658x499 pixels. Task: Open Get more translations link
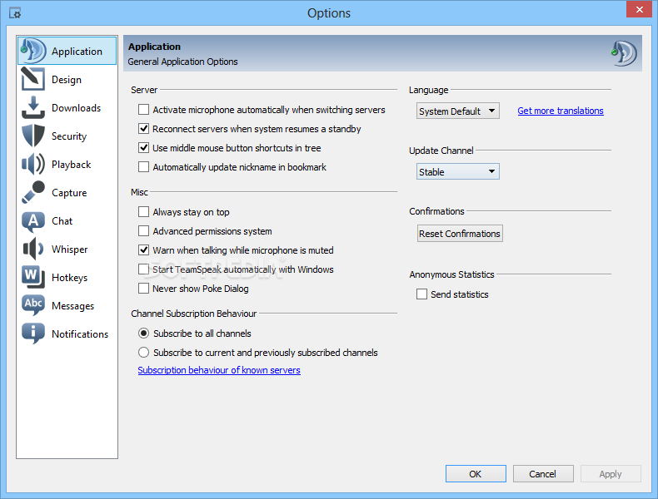point(561,111)
